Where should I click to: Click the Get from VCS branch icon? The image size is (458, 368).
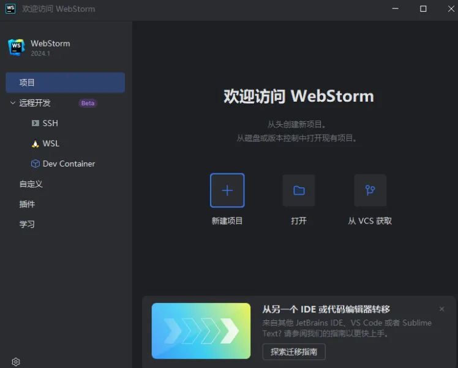[370, 190]
